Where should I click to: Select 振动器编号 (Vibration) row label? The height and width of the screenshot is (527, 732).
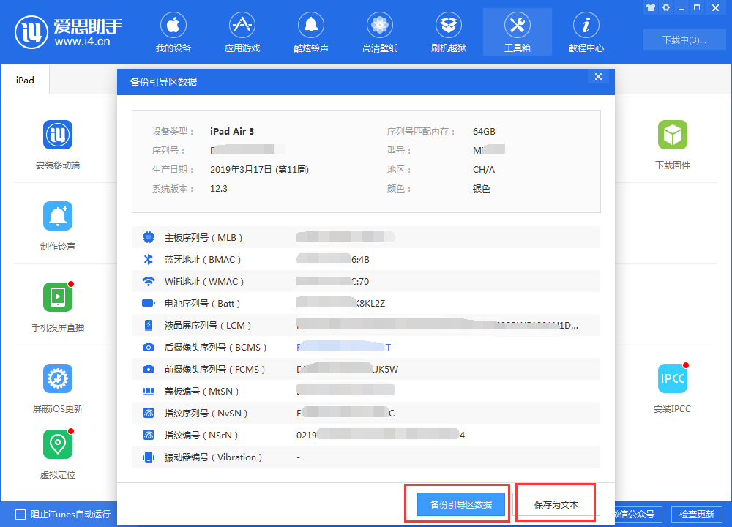[x=213, y=457]
